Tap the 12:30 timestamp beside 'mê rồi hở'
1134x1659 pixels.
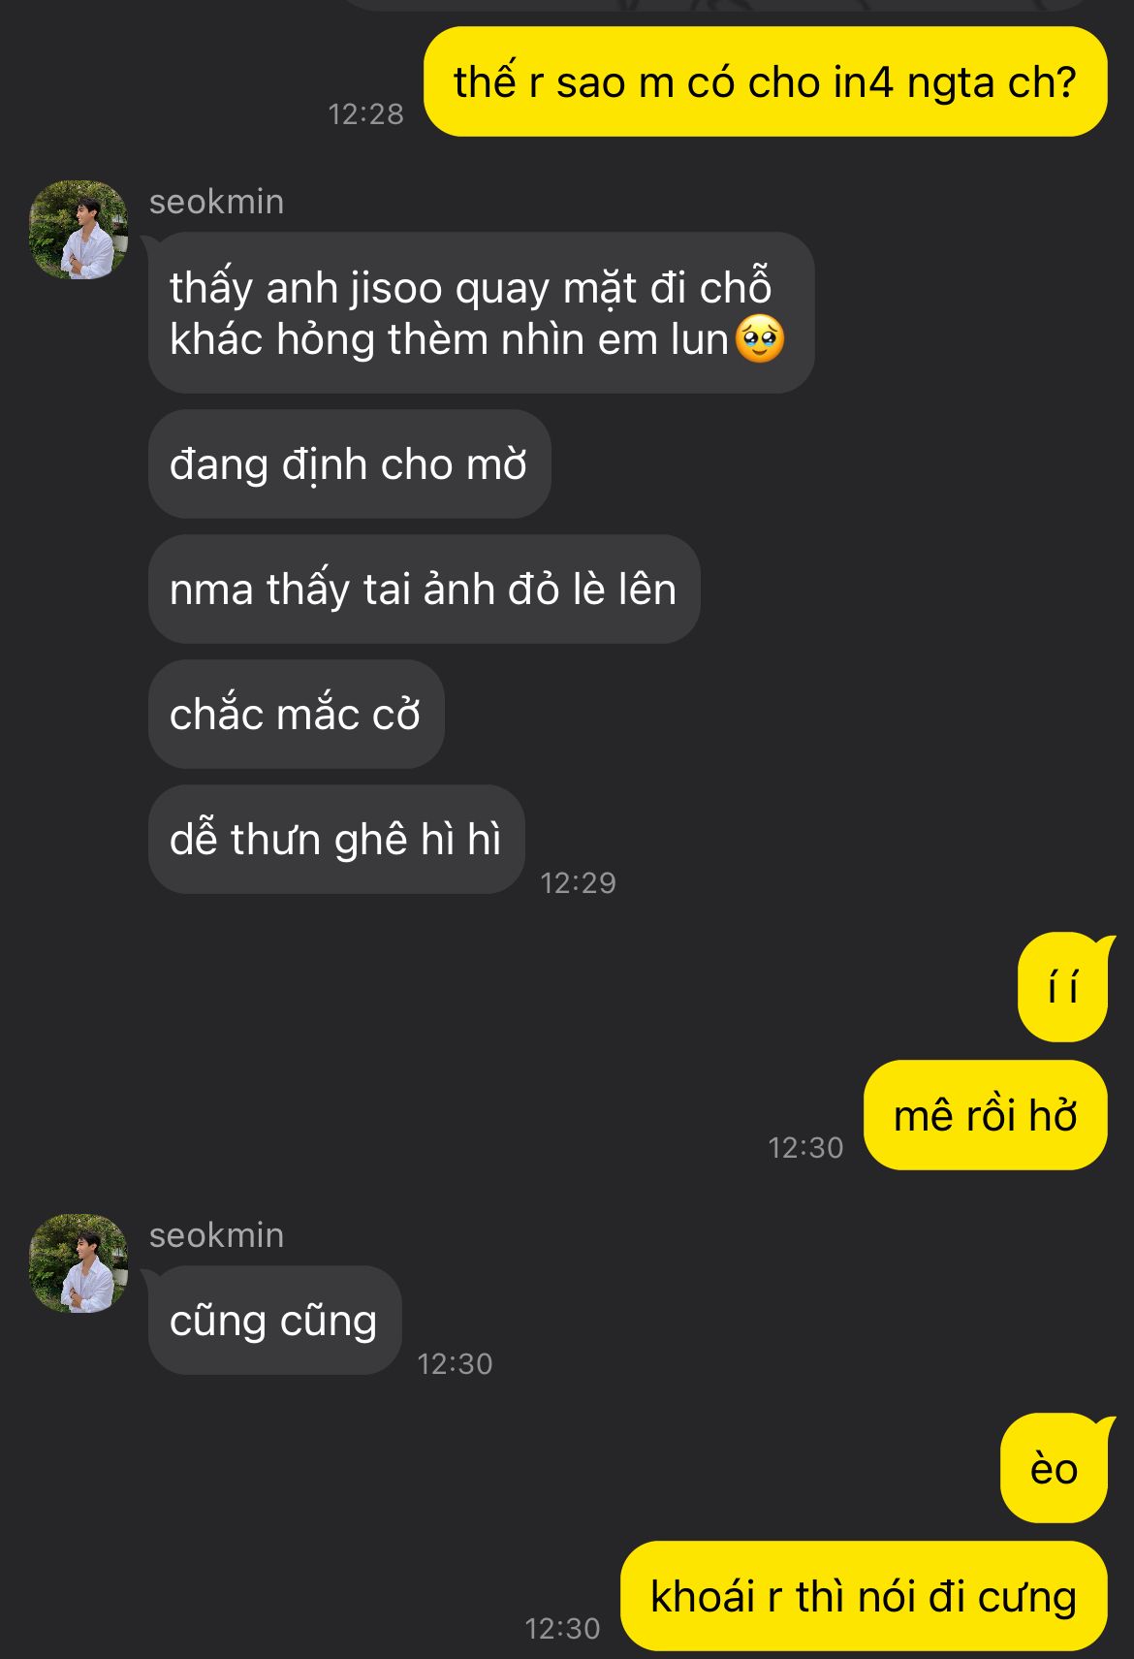tap(805, 1148)
